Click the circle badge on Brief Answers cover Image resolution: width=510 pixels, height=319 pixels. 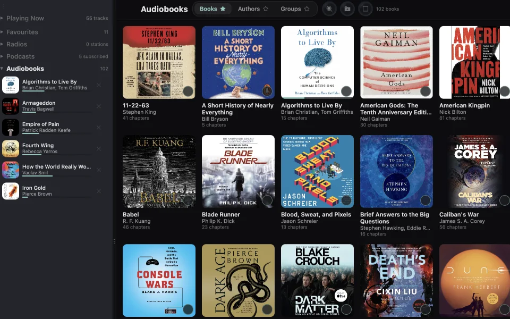426,200
